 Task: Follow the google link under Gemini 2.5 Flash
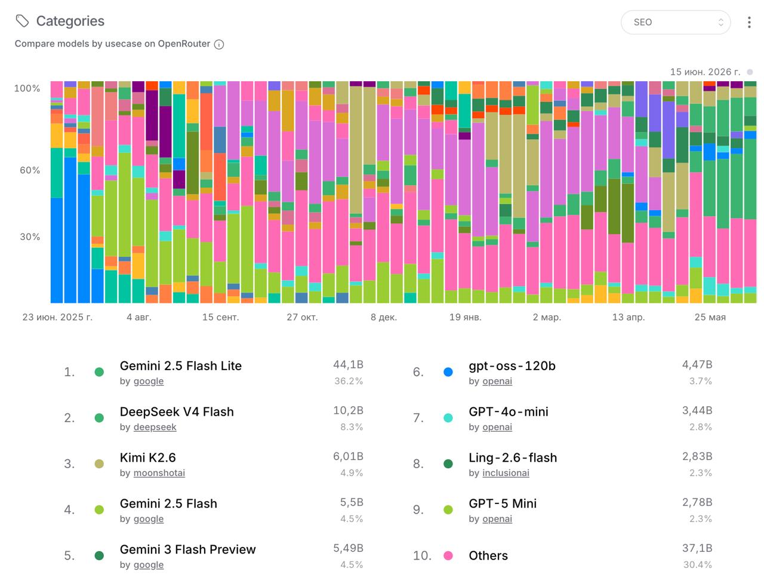(149, 519)
